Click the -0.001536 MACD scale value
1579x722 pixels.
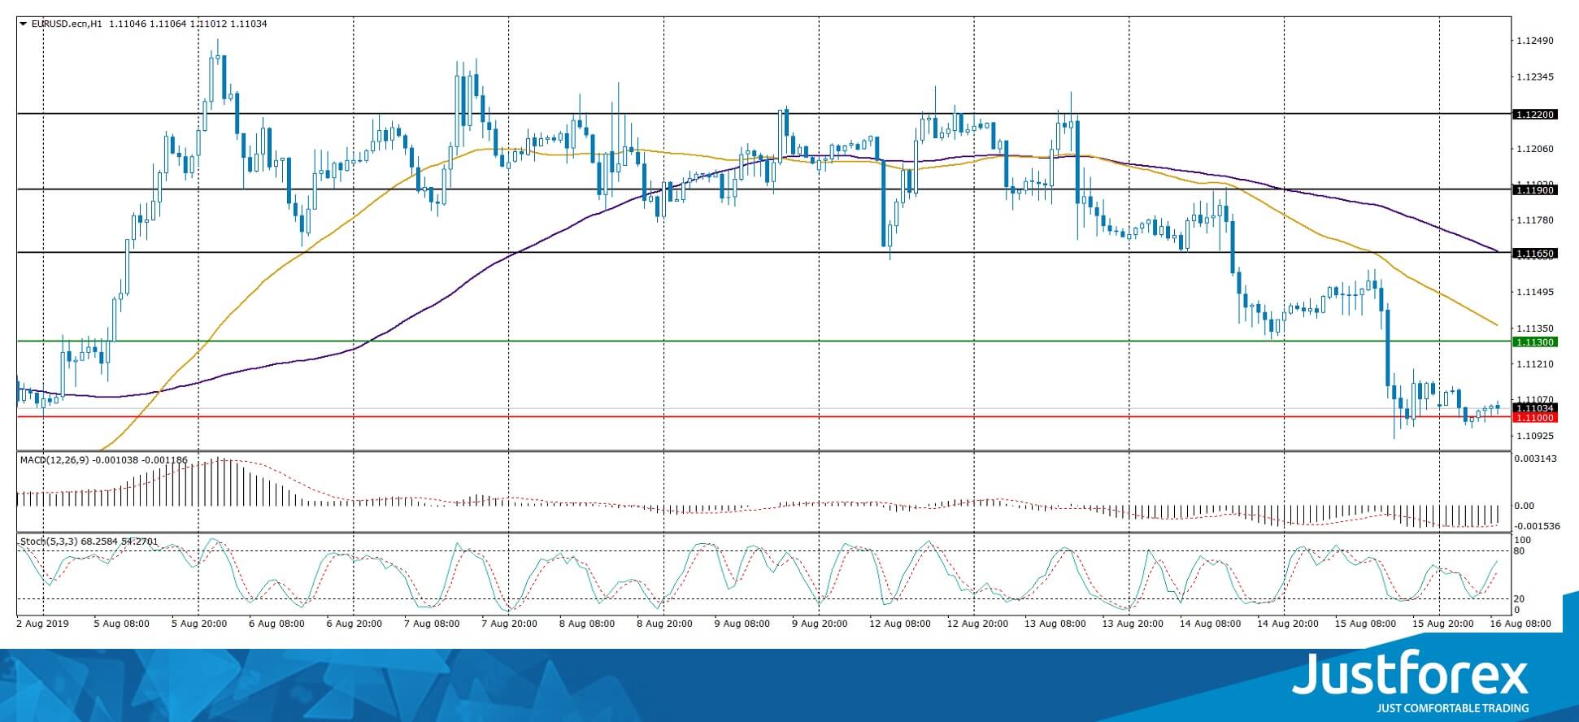(x=1536, y=526)
